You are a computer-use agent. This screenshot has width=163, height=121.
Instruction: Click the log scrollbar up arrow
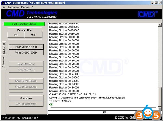coord(160,25)
